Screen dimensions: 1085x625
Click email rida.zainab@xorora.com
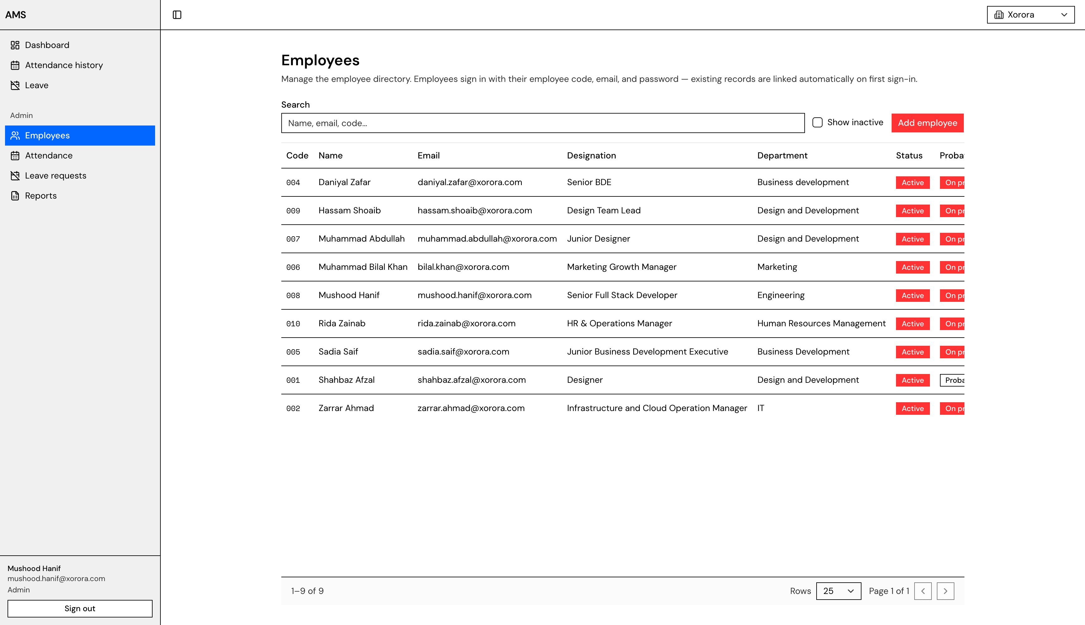click(466, 324)
